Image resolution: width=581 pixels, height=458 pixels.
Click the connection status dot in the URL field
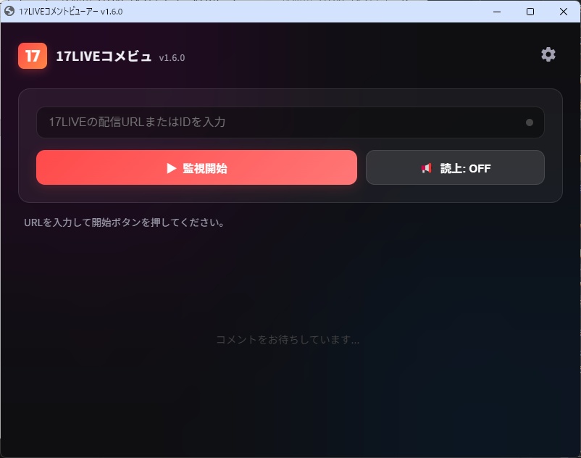(x=529, y=122)
